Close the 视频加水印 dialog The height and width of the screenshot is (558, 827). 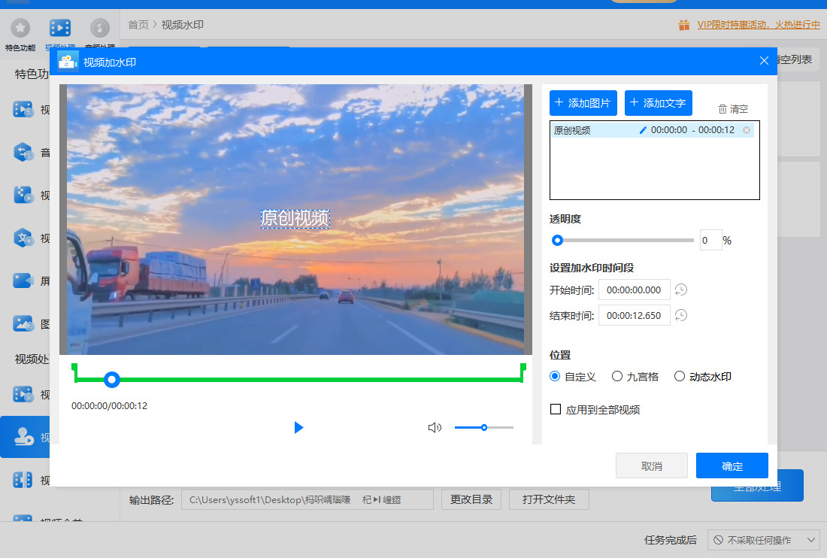764,61
